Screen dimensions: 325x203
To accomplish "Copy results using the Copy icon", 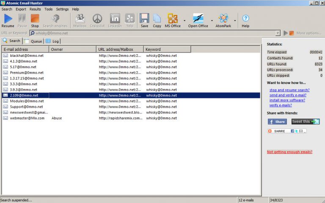I will click(157, 20).
